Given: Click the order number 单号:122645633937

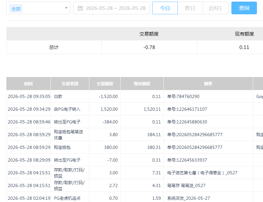Looking at the screenshot, I should tap(187, 160).
